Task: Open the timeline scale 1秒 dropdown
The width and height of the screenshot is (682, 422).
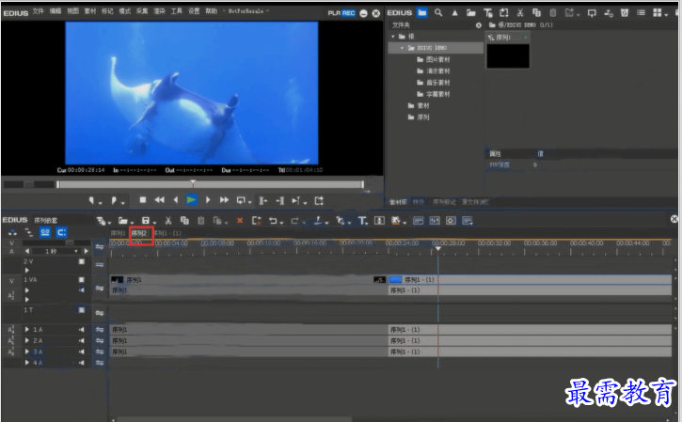Action: point(76,251)
